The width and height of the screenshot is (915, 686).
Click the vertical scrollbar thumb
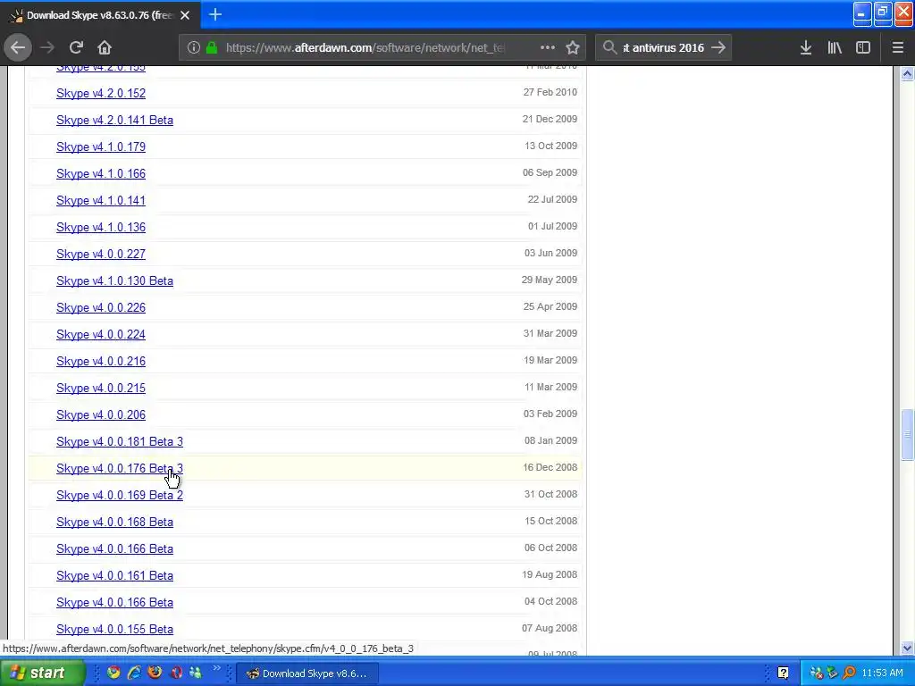(x=907, y=435)
